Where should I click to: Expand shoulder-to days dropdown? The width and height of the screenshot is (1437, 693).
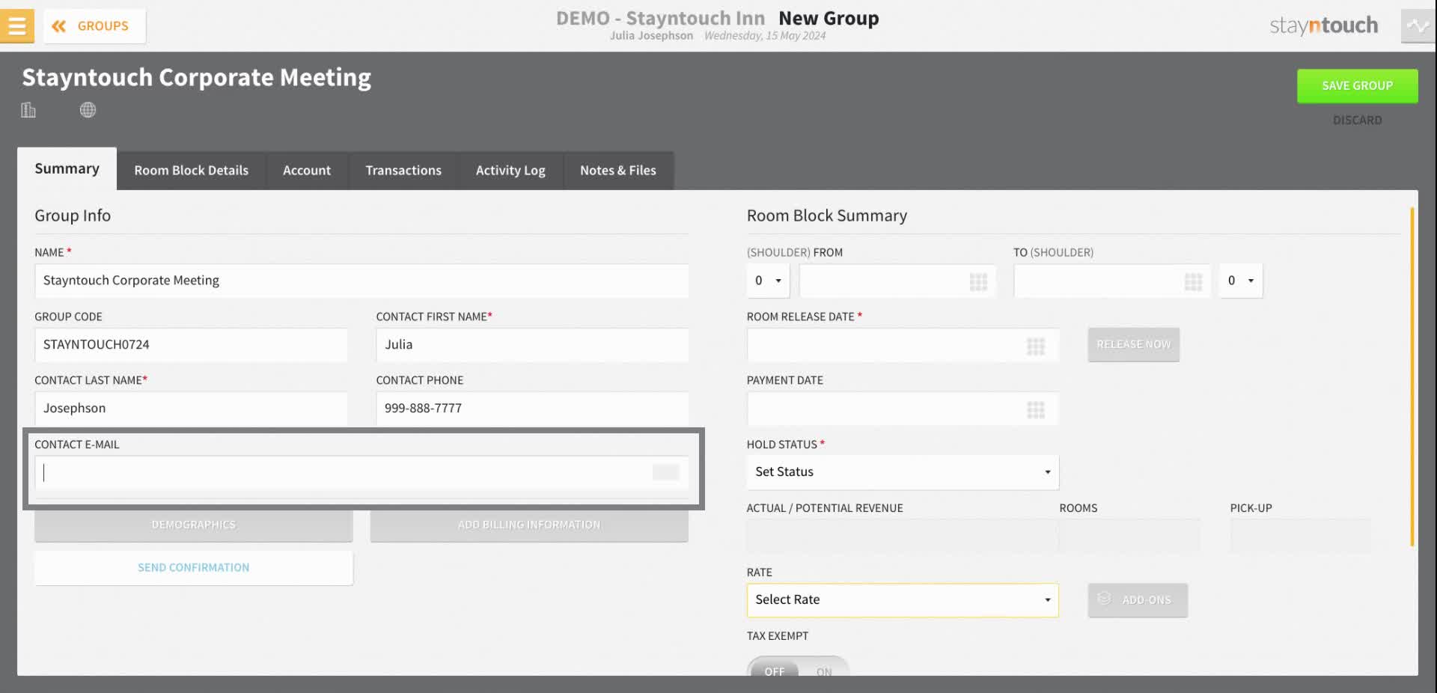[x=1241, y=281]
